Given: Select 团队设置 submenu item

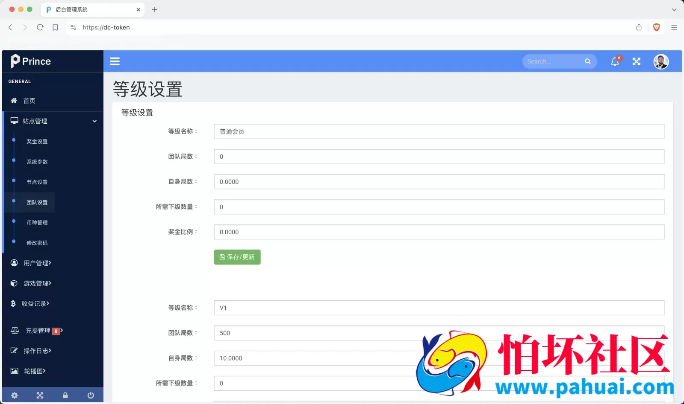Looking at the screenshot, I should [x=37, y=202].
